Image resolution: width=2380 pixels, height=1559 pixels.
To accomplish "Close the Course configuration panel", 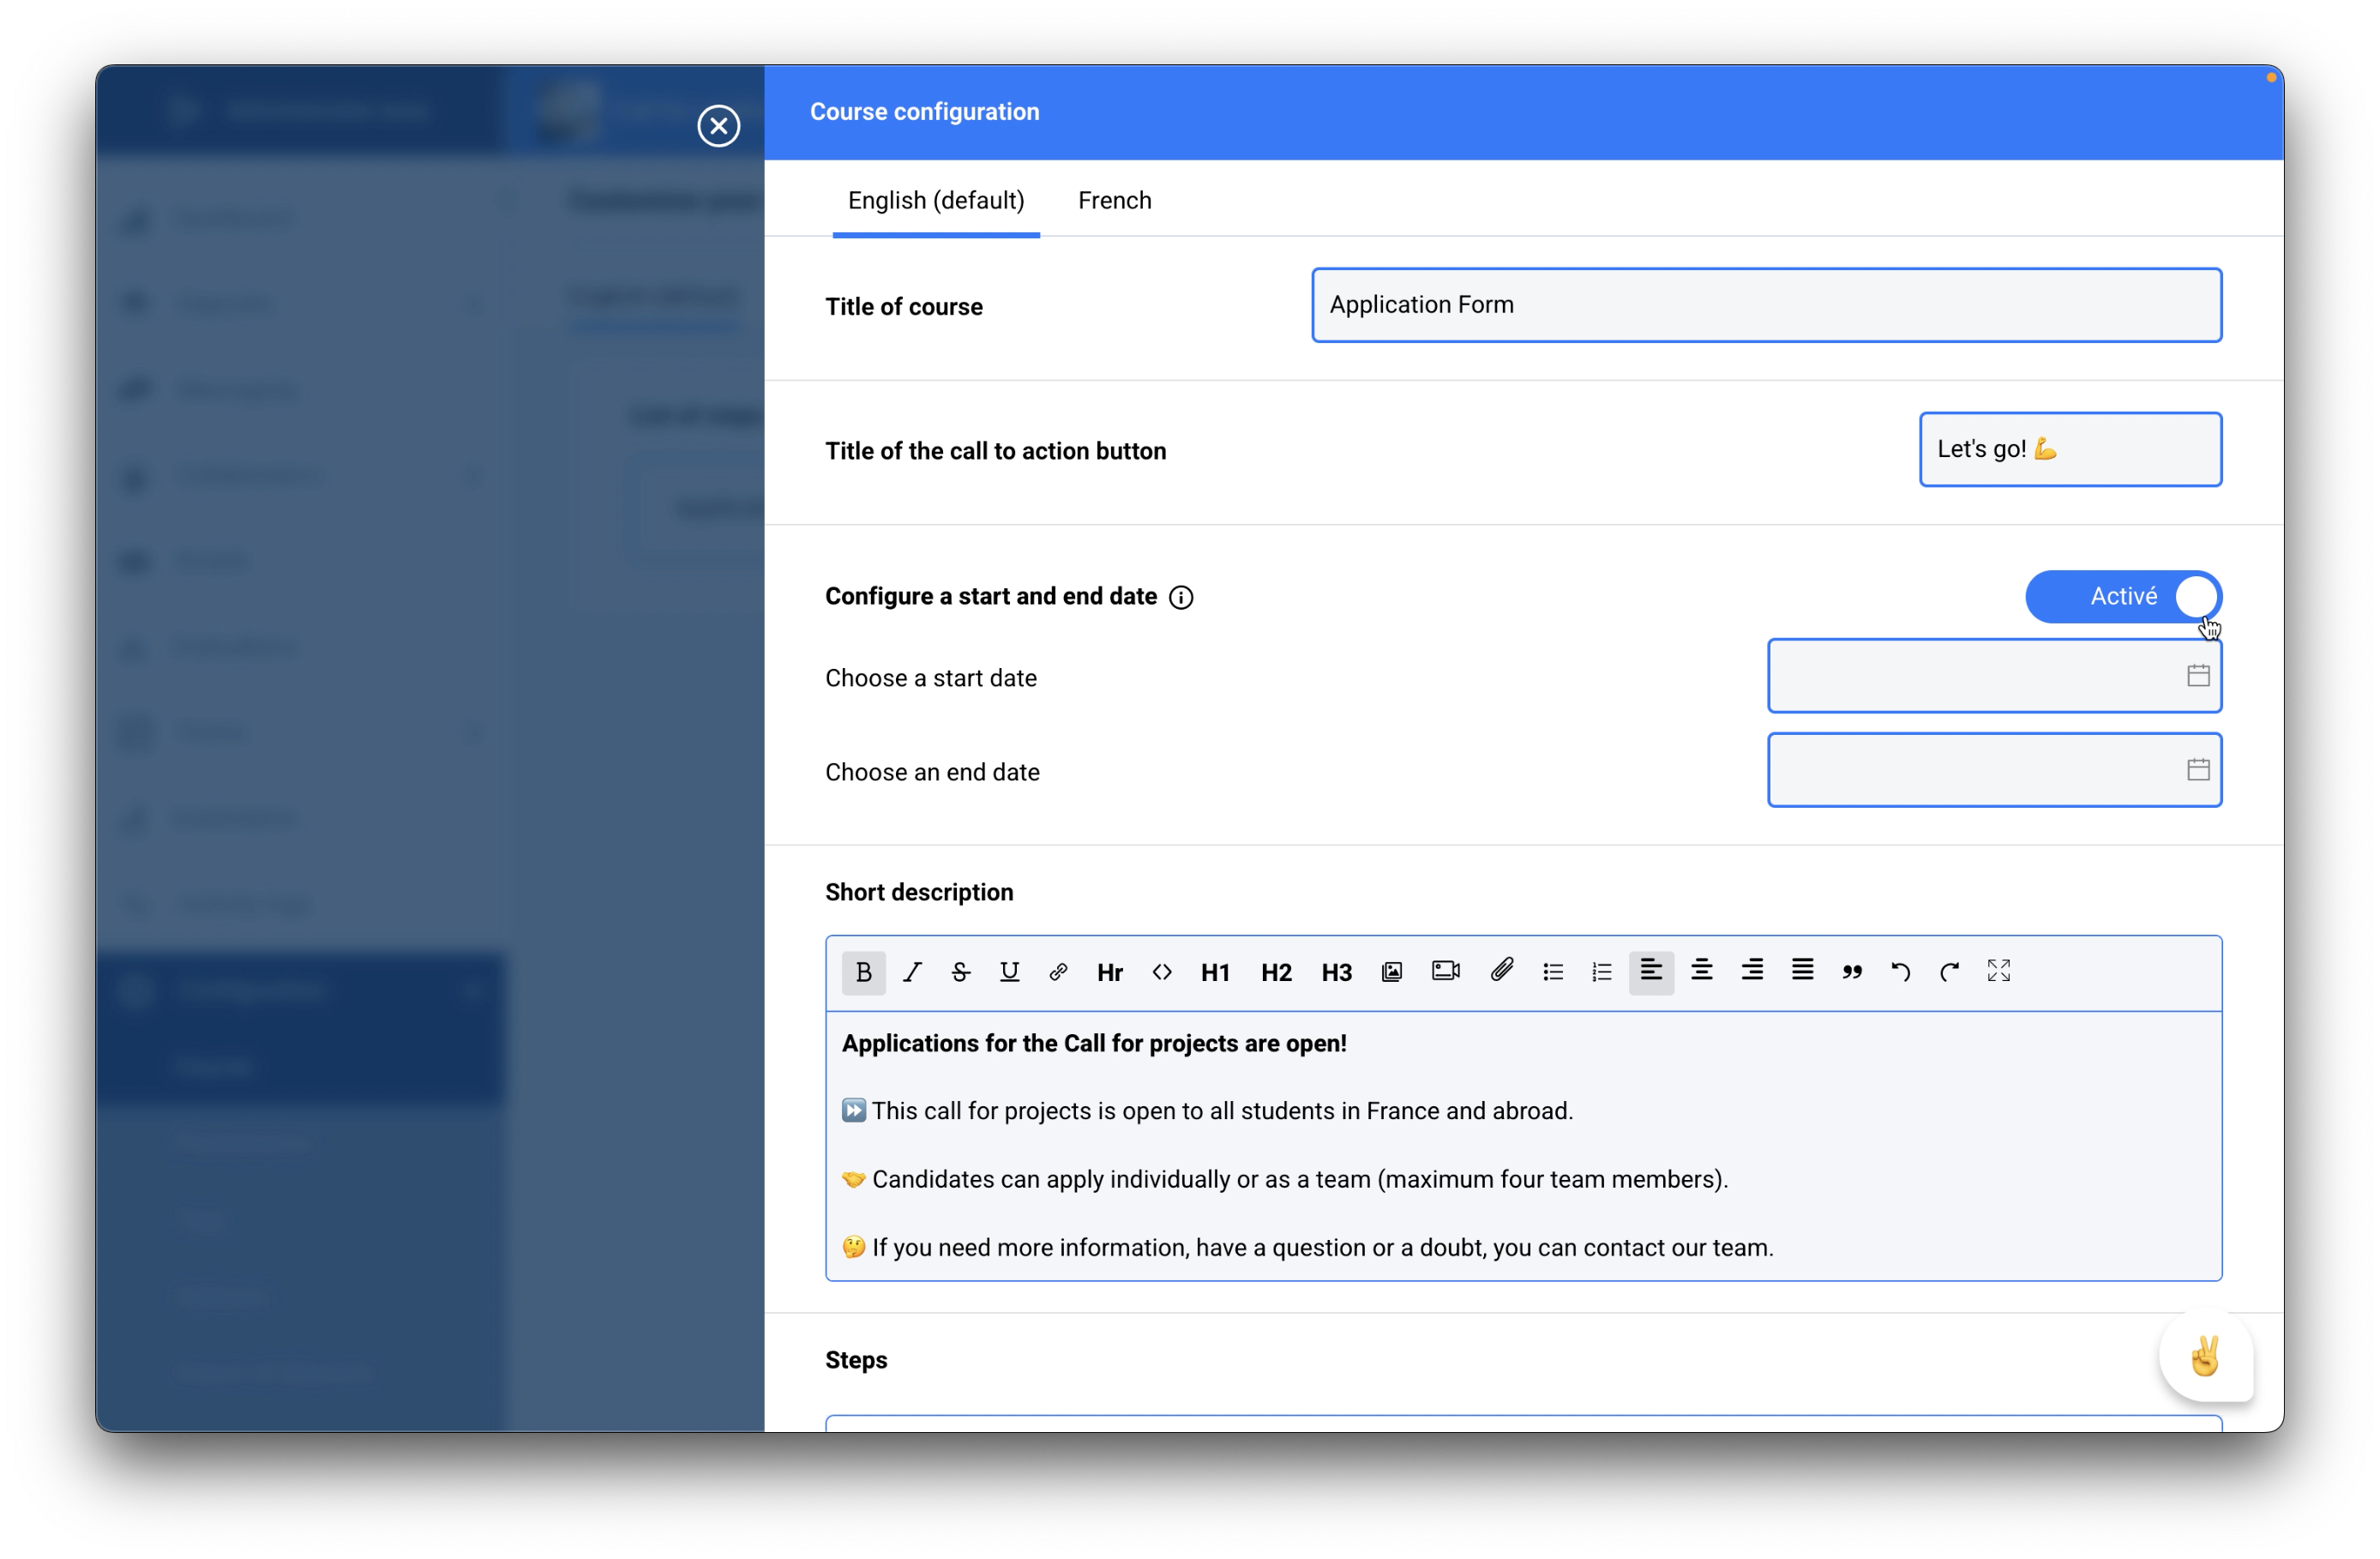I will coord(718,126).
